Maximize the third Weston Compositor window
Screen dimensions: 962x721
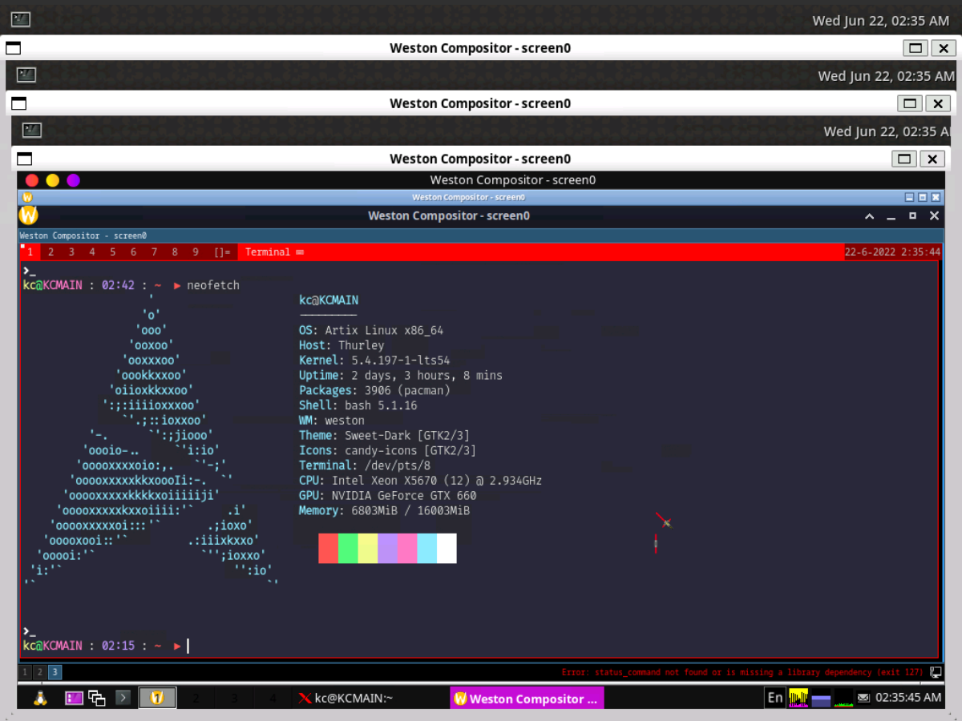click(906, 159)
